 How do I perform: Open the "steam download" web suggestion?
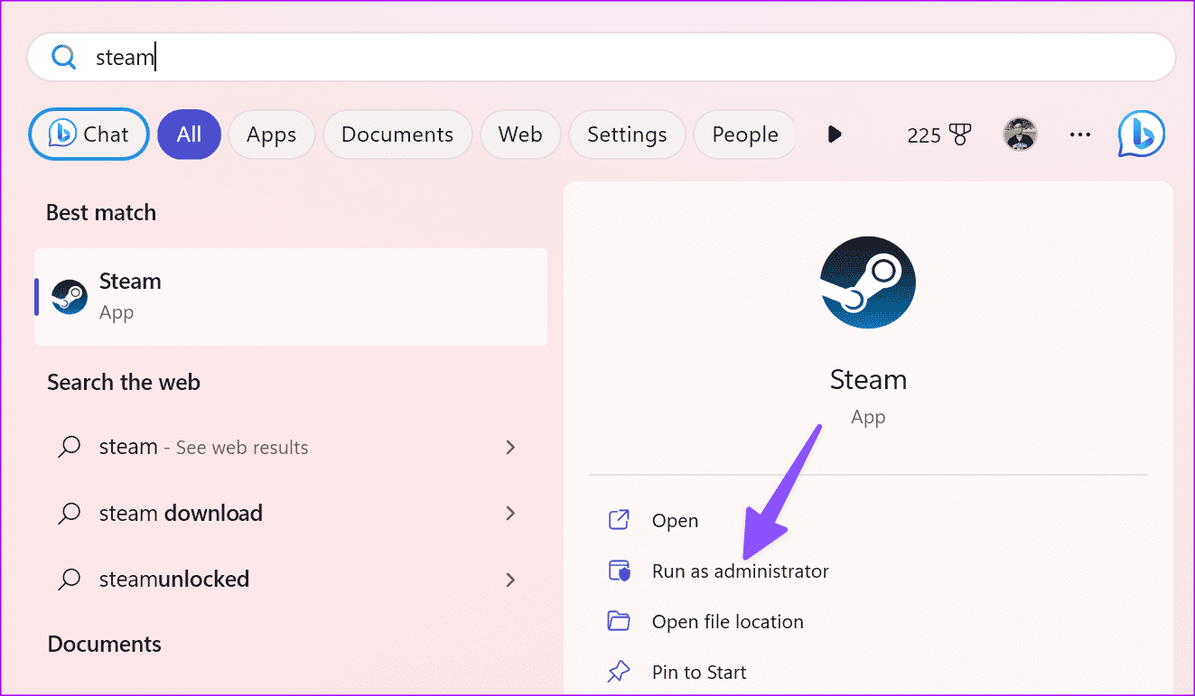[291, 513]
